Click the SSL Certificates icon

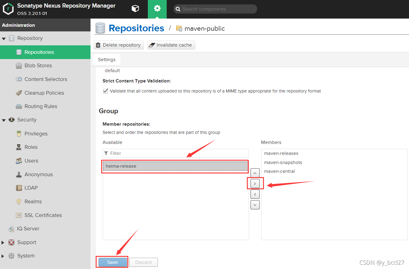tap(19, 215)
